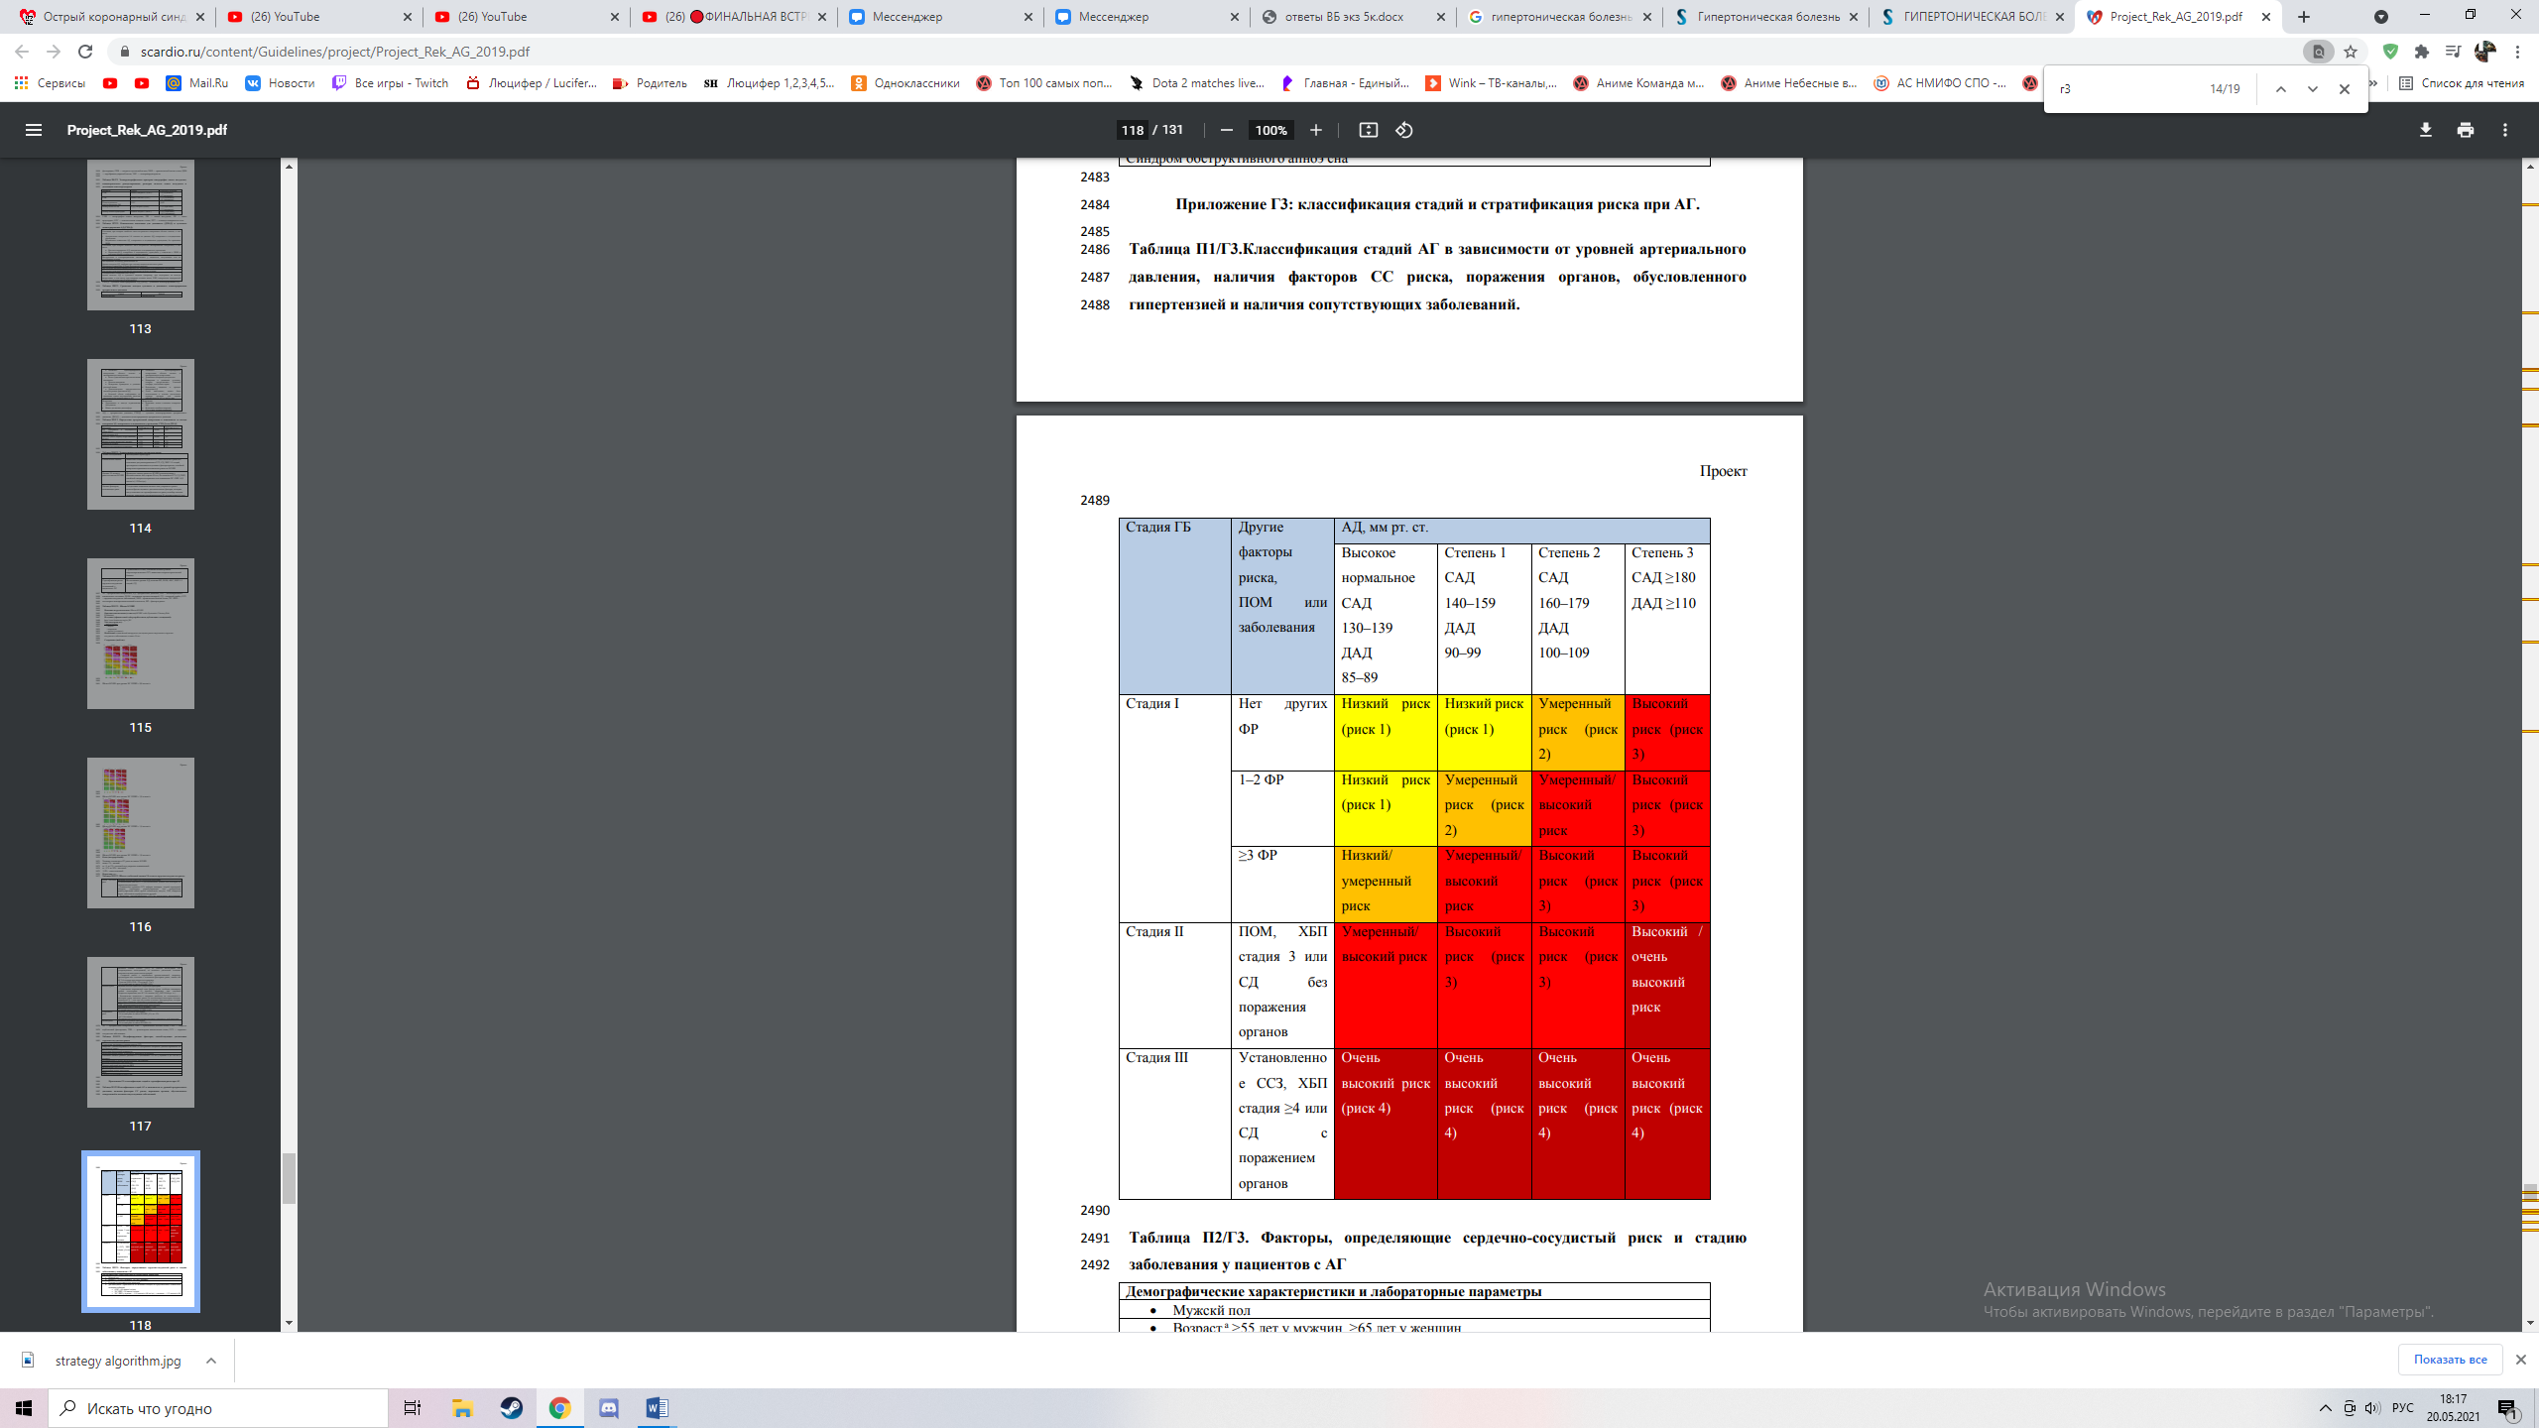The height and width of the screenshot is (1428, 2539).
Task: Open the volume control in tray
Action: (2372, 1408)
